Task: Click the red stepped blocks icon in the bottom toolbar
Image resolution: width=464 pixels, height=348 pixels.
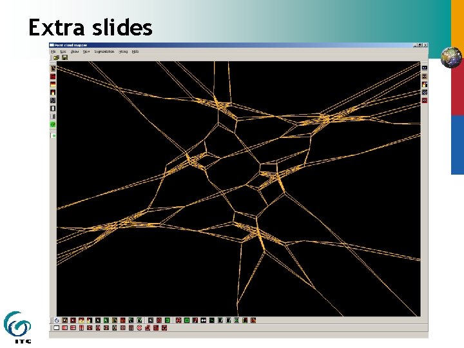Action: point(148,328)
